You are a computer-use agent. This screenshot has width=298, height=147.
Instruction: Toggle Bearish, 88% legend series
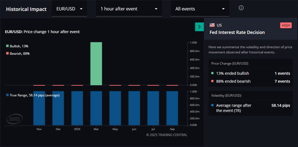(x=18, y=53)
